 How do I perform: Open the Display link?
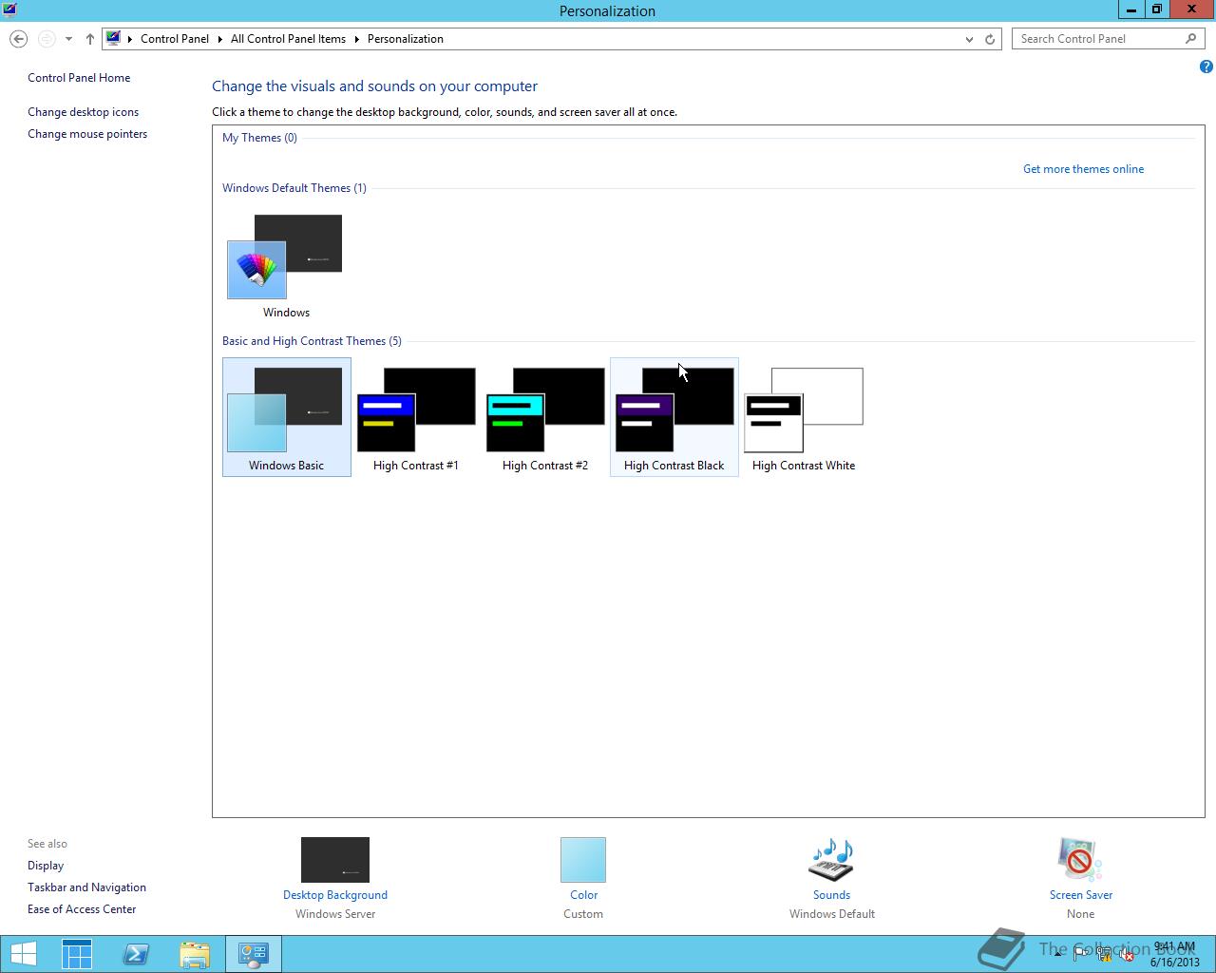point(46,866)
